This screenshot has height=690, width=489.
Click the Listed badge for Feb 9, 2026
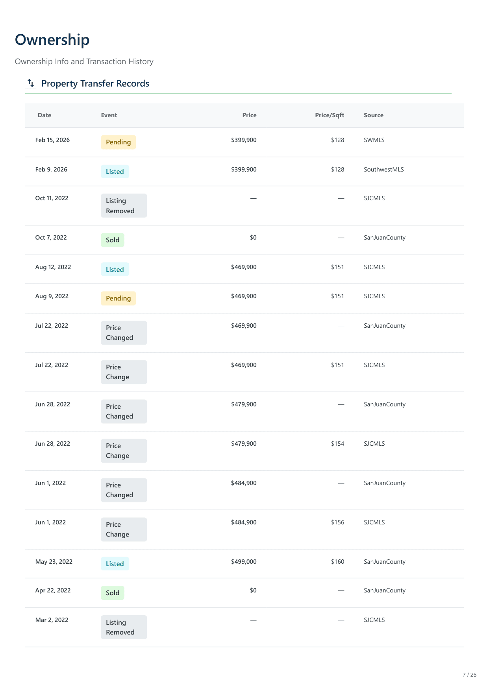pyautogui.click(x=115, y=172)
